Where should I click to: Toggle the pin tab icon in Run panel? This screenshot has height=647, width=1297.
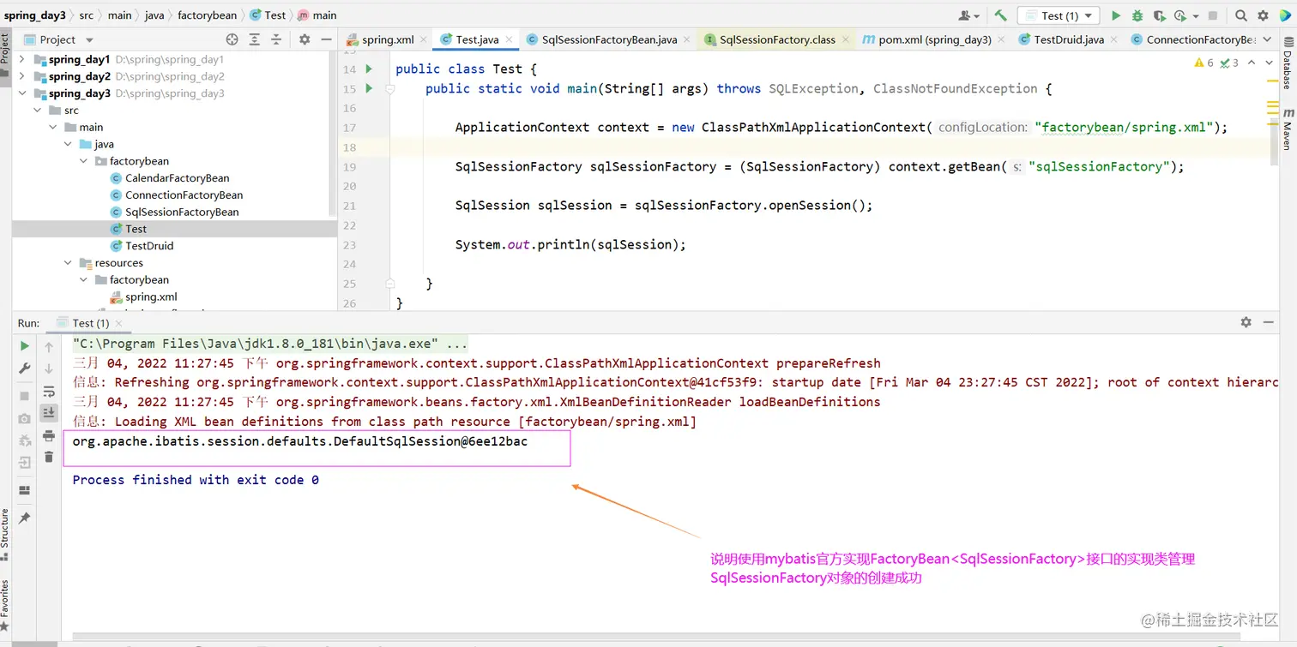[25, 518]
